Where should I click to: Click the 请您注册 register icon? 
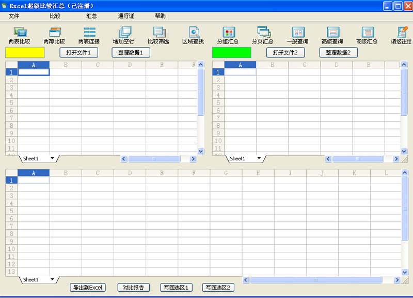point(402,35)
